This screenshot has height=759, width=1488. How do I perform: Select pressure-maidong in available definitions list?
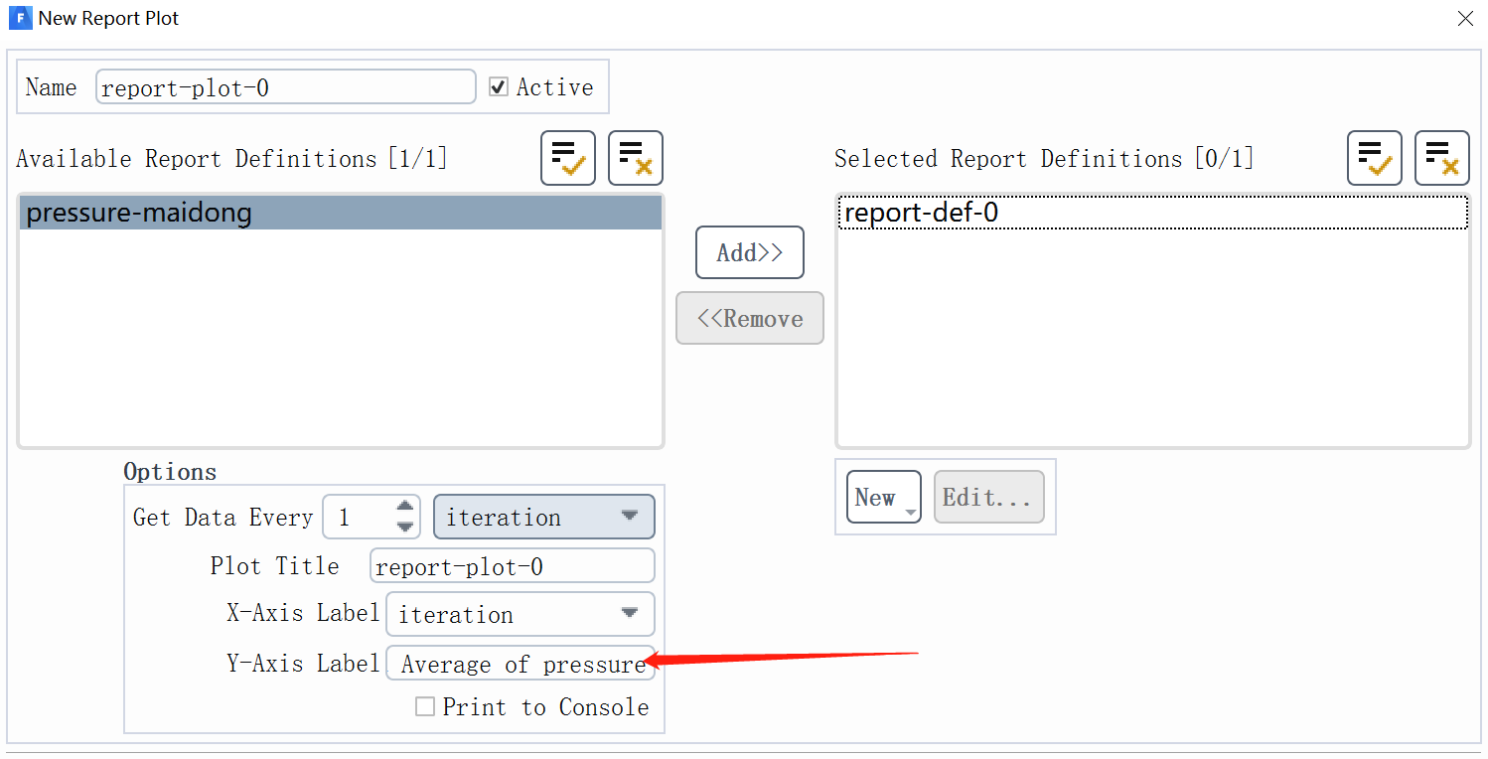point(340,214)
